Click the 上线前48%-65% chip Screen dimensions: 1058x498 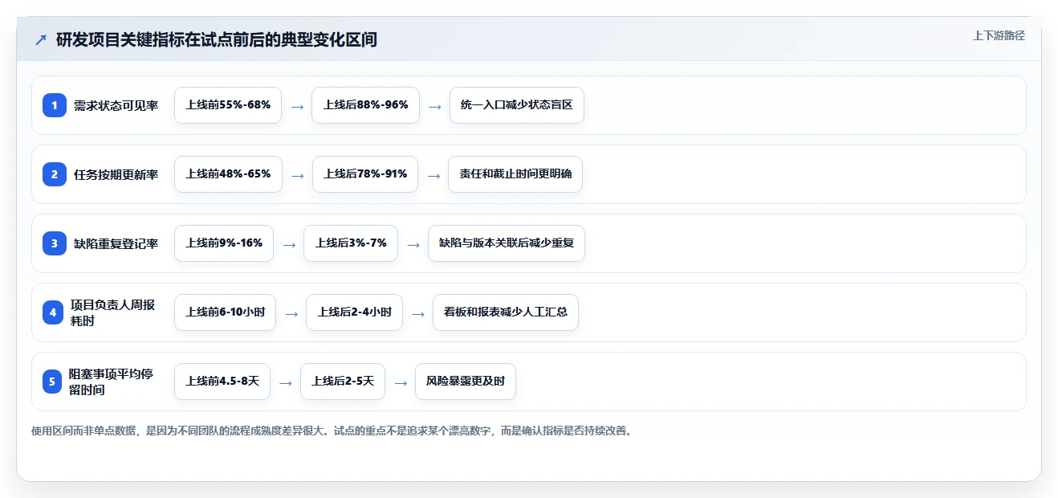(228, 174)
